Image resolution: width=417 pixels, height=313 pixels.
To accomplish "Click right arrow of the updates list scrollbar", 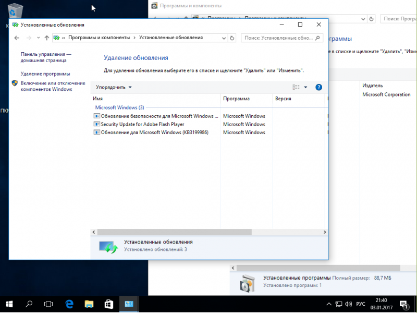I will coord(325,232).
